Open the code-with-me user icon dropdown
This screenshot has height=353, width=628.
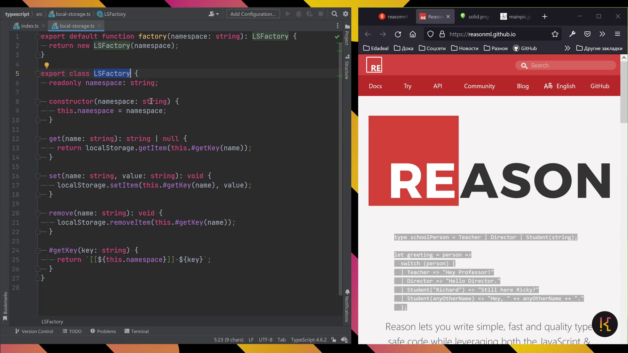(214, 14)
